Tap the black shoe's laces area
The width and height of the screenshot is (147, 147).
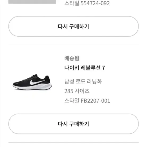click(x=31, y=77)
